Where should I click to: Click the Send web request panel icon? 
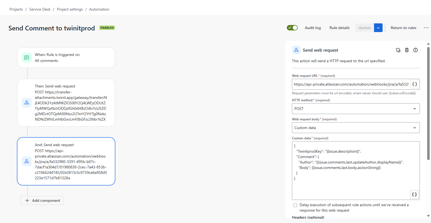point(296,50)
